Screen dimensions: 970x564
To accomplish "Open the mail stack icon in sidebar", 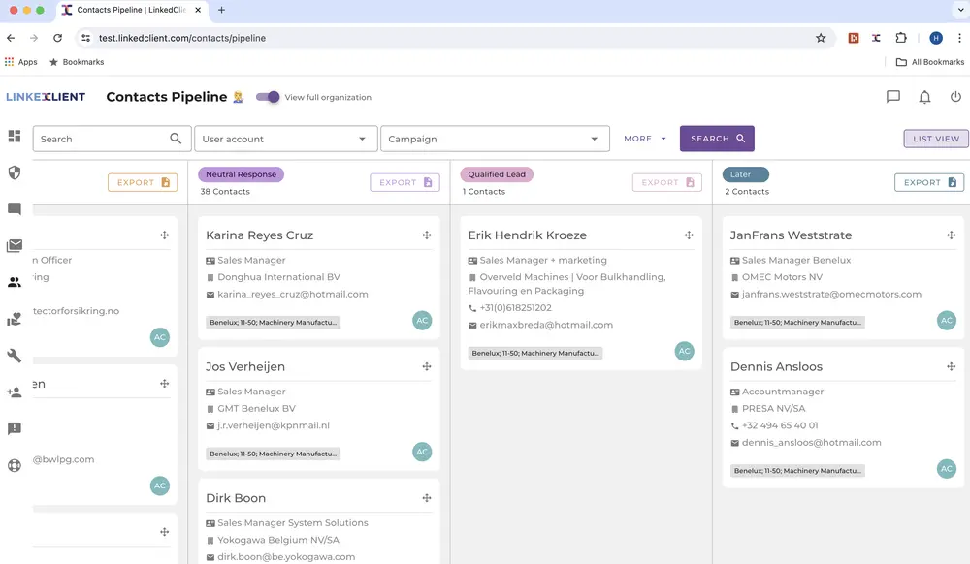I will pos(15,245).
